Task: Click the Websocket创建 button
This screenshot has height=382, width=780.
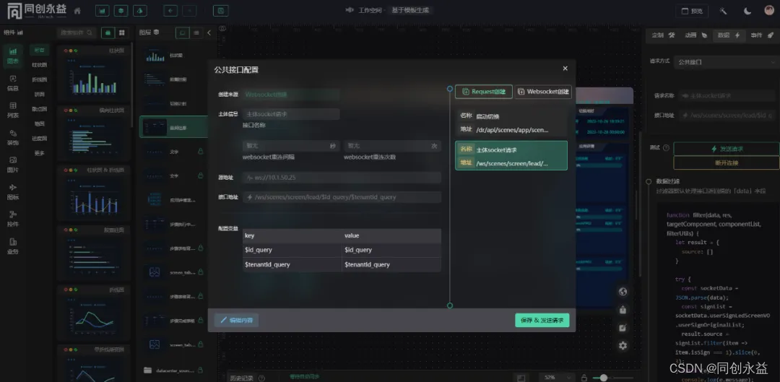Action: pos(543,92)
